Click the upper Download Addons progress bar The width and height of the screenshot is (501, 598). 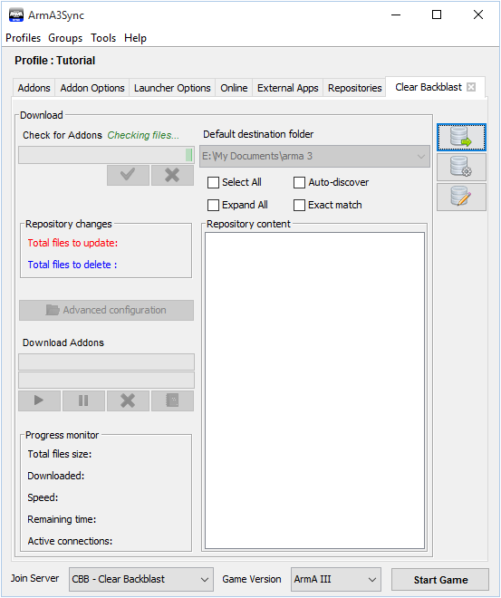point(106,362)
